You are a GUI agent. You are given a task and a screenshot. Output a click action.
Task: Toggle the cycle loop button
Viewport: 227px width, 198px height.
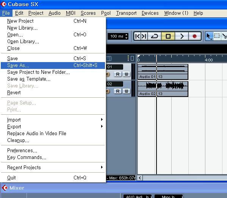coord(154,36)
